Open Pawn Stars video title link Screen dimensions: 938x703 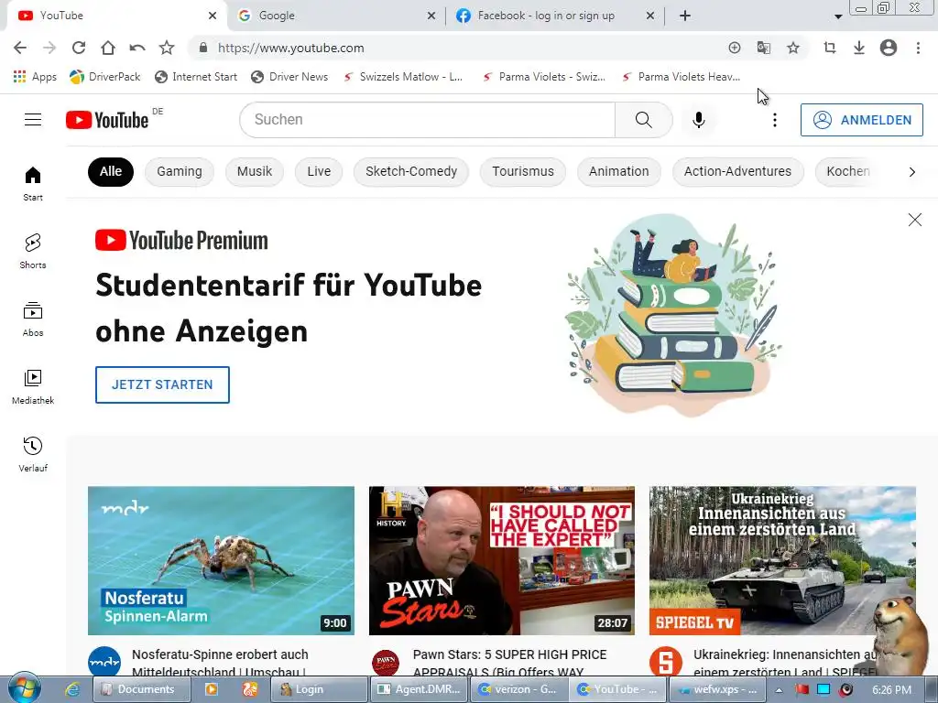(509, 663)
